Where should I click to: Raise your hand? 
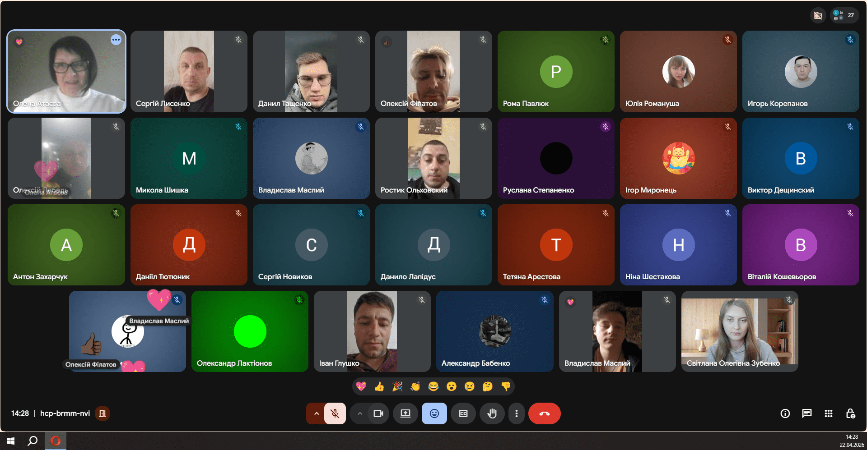pyautogui.click(x=492, y=413)
